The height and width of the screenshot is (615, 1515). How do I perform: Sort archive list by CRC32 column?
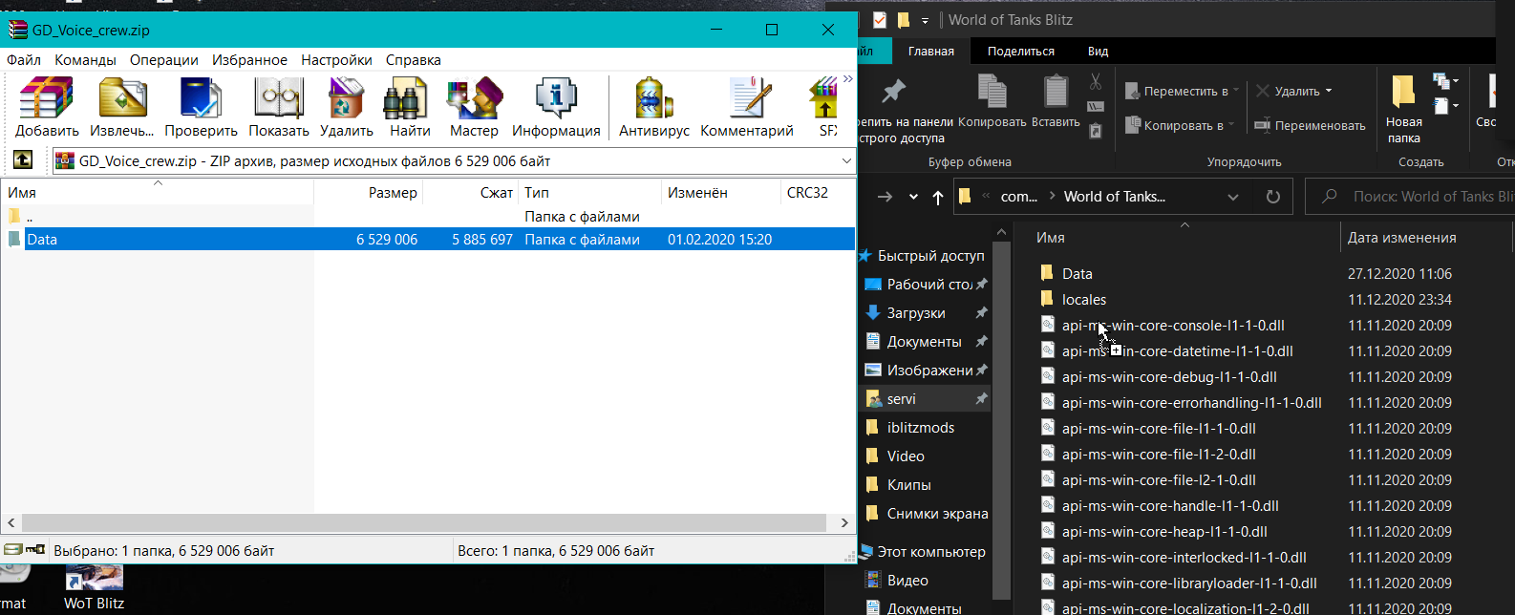[818, 192]
